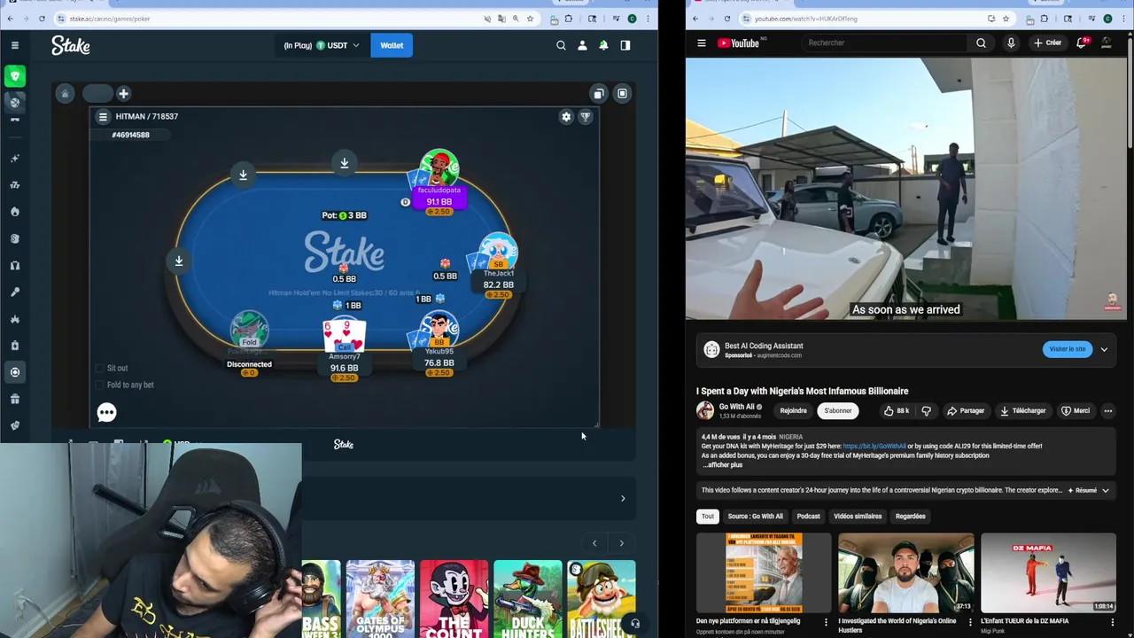Click faculudopata player avatar

(439, 168)
